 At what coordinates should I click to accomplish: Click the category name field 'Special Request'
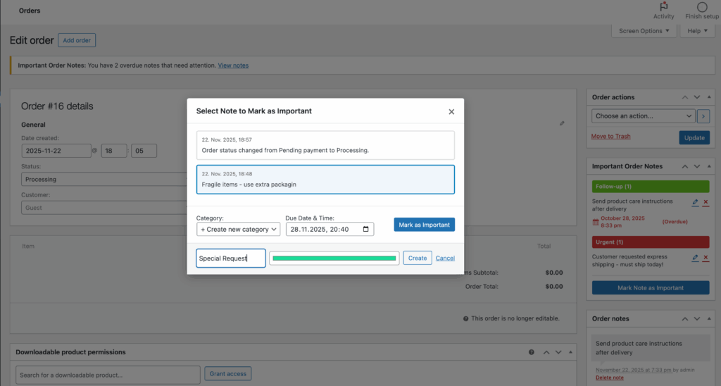pyautogui.click(x=231, y=259)
